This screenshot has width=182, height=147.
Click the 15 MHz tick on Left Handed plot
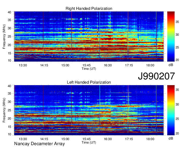(x=9, y=127)
